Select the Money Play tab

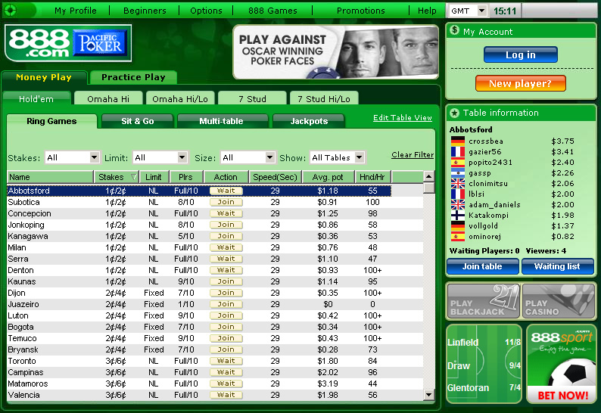44,77
